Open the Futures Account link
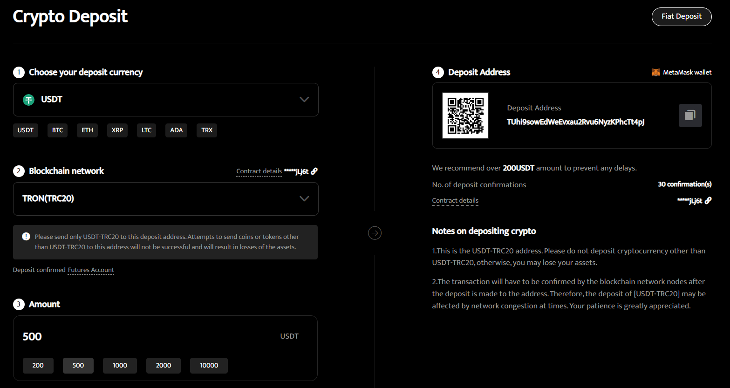Screen dimensions: 730x388 point(91,270)
